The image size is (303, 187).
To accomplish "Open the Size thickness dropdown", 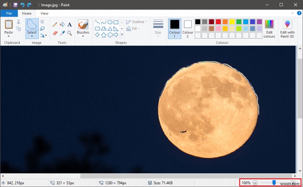I will tap(158, 28).
